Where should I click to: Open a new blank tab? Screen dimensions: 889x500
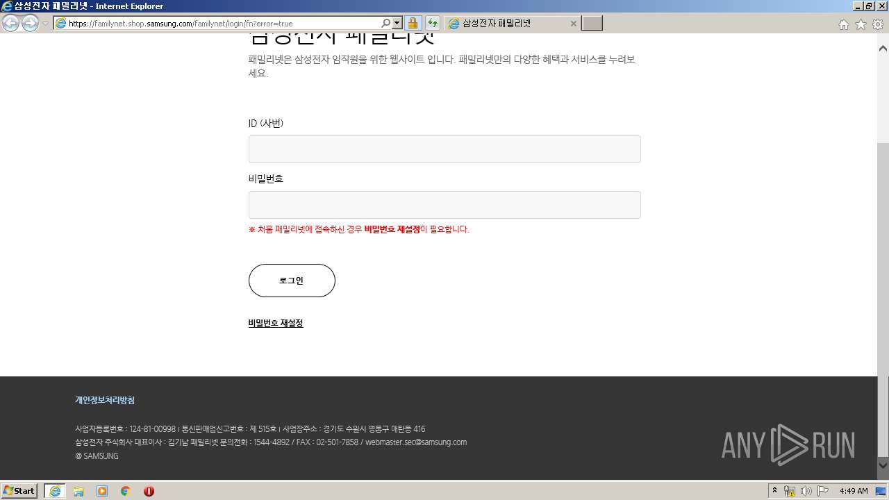point(592,24)
